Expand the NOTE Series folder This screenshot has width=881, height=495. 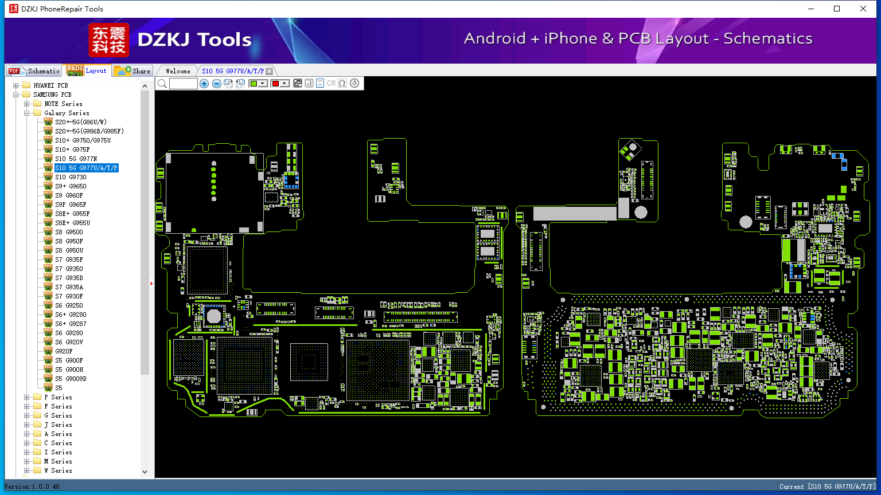[x=26, y=104]
